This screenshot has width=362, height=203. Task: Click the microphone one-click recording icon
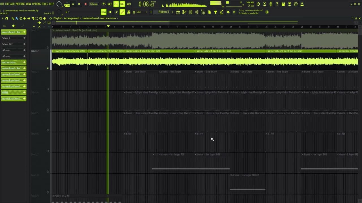coord(271,4)
